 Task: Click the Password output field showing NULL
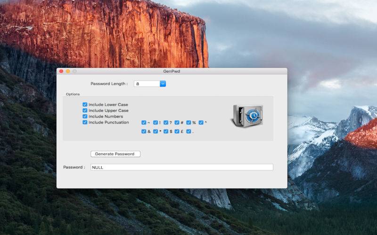point(182,167)
